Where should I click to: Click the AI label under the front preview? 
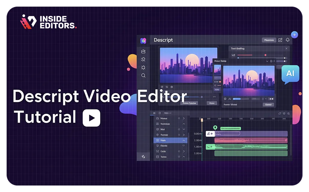[230, 99]
